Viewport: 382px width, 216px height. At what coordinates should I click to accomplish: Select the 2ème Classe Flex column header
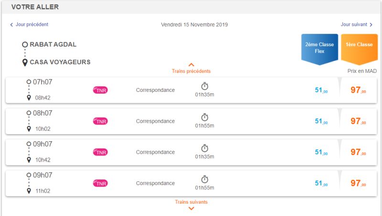coord(319,49)
